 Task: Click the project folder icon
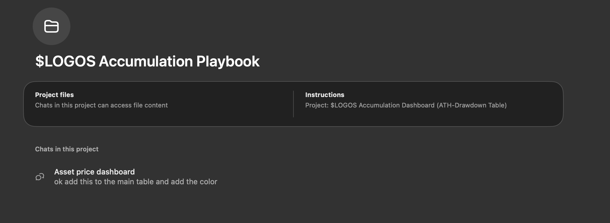pyautogui.click(x=52, y=27)
